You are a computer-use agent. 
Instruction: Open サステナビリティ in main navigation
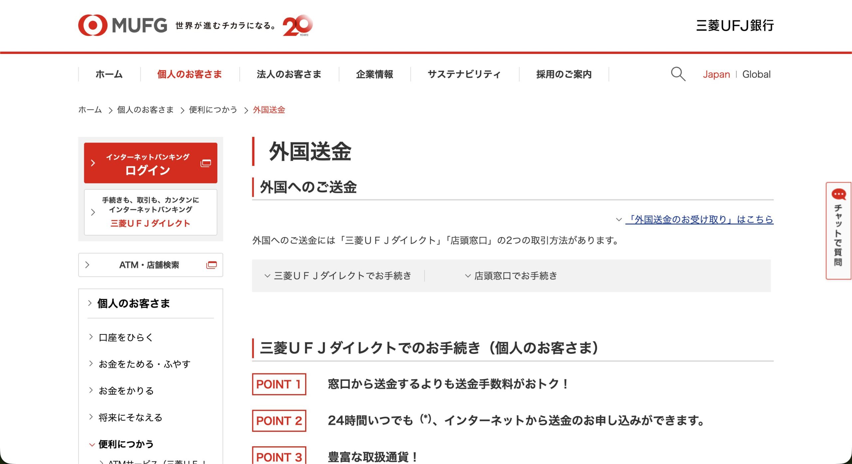pyautogui.click(x=464, y=74)
